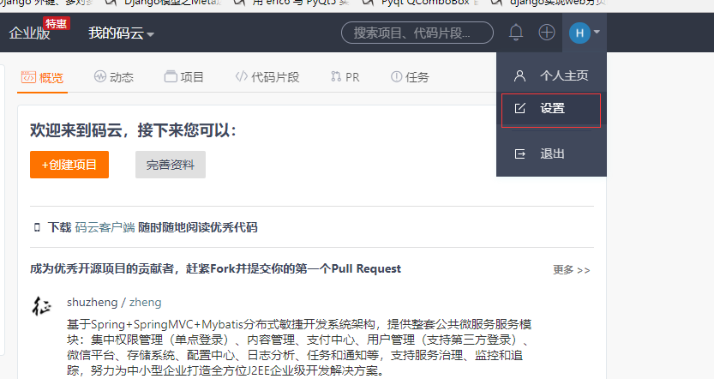Click the 代码片段 brackets icon
This screenshot has width=714, height=379.
[242, 76]
